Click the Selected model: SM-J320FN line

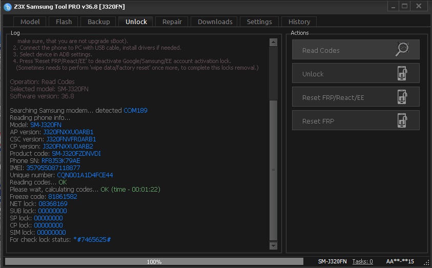click(49, 89)
